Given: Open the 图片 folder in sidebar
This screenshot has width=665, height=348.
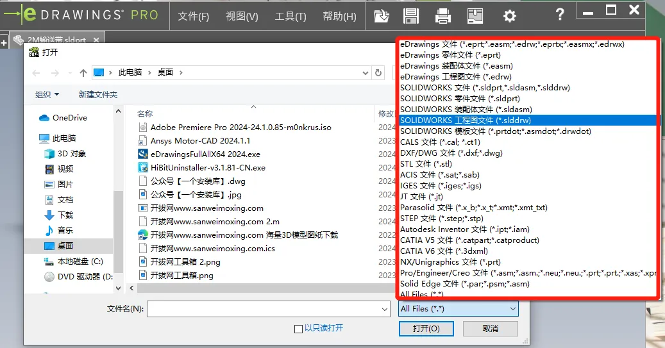Looking at the screenshot, I should (x=58, y=184).
